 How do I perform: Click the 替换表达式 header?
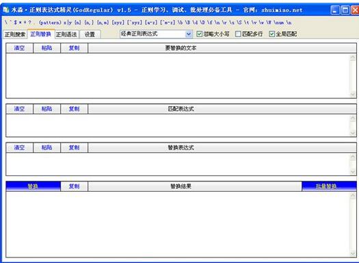[222, 147]
